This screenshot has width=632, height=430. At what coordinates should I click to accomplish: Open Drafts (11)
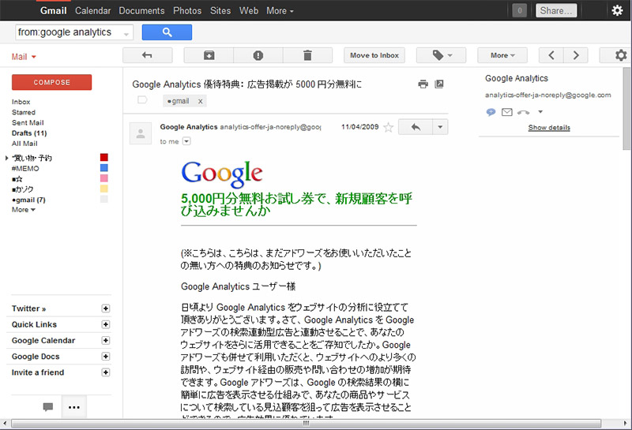[29, 133]
